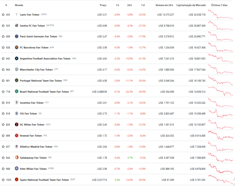This screenshot has width=235, height=186.
Task: Select the Manchester City token logo
Action: pos(17,69)
